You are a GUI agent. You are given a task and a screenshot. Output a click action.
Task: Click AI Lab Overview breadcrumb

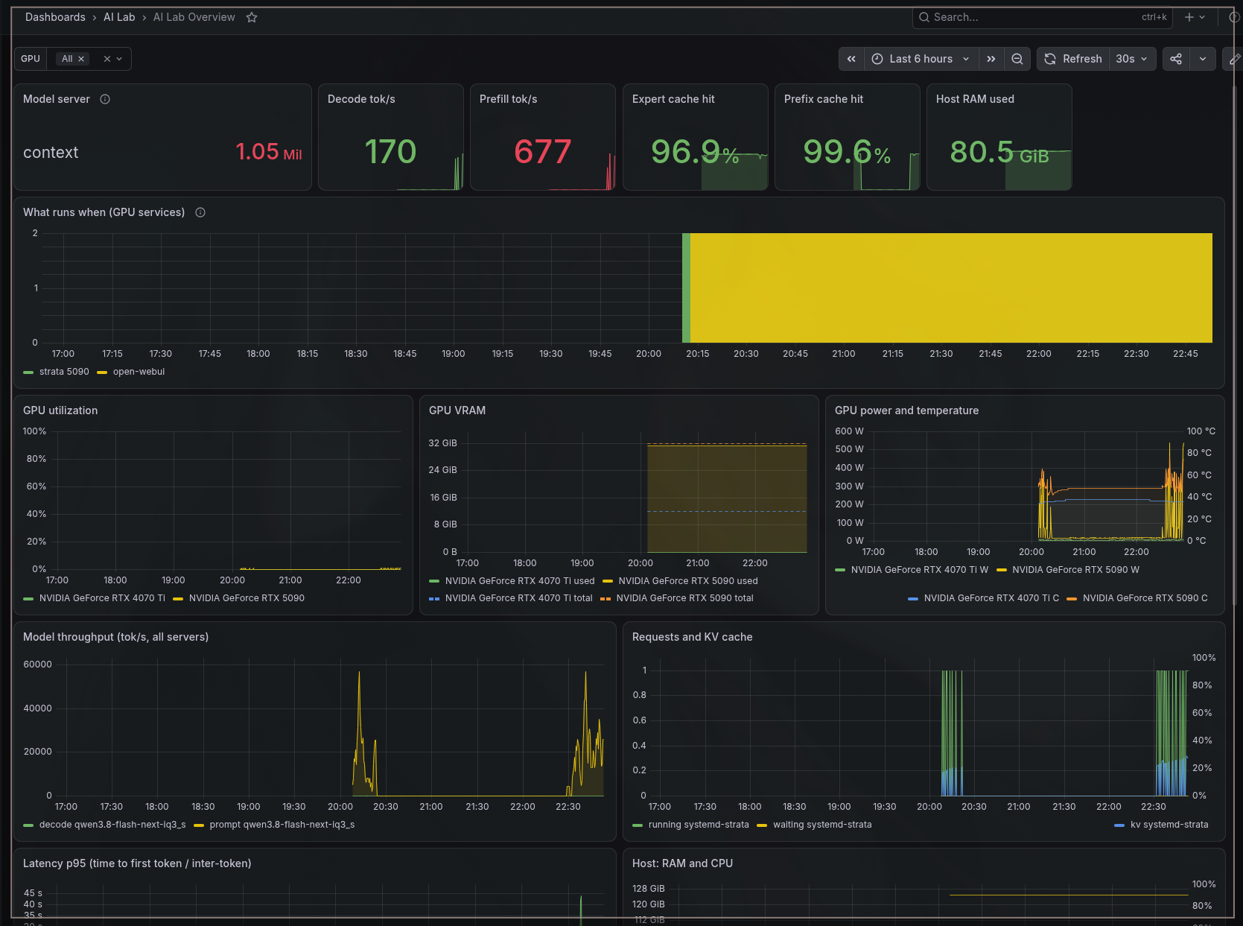(x=194, y=17)
